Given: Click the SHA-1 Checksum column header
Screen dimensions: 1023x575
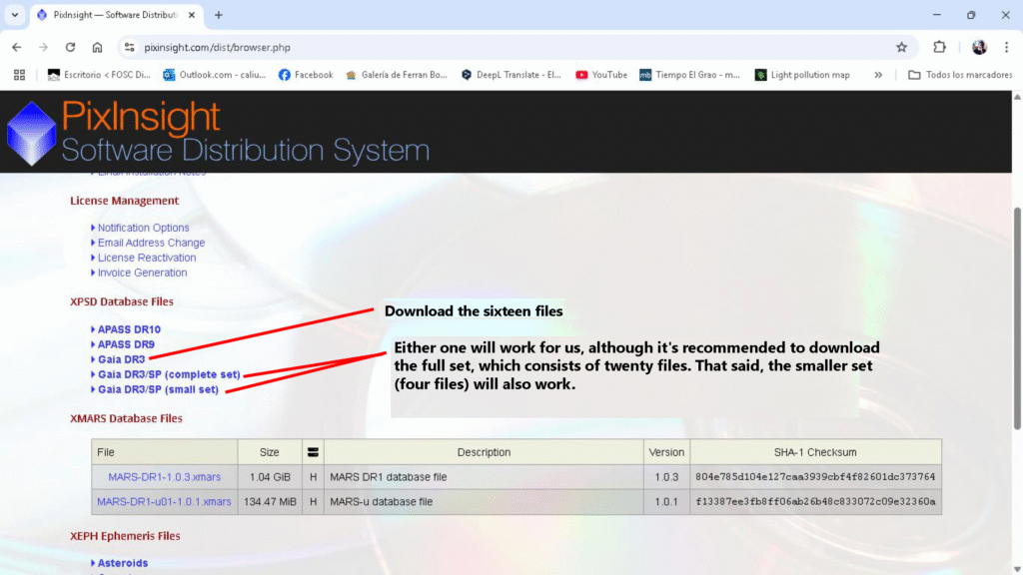Looking at the screenshot, I should point(815,452).
